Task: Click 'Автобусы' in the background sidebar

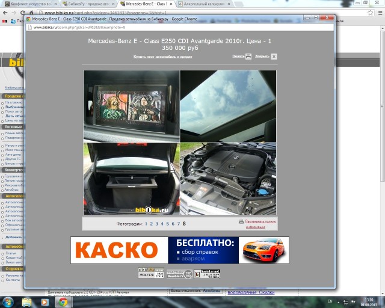Action: (x=12, y=189)
